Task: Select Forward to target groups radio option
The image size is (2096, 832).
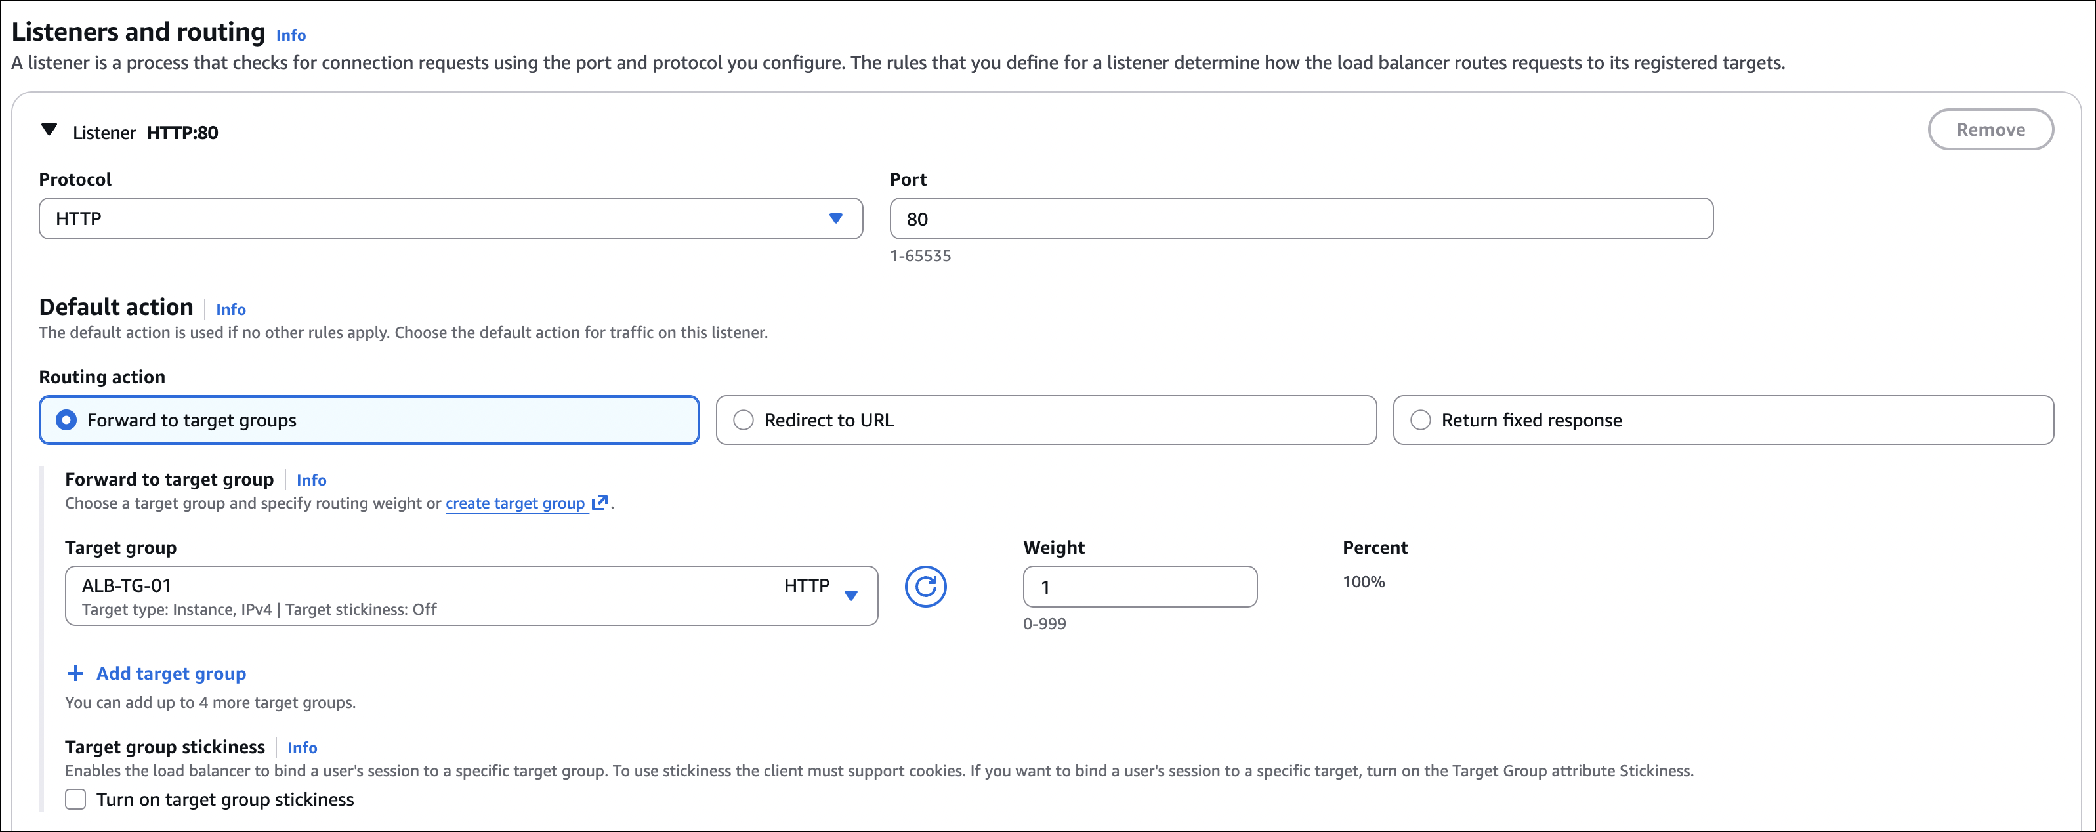Action: coord(67,420)
